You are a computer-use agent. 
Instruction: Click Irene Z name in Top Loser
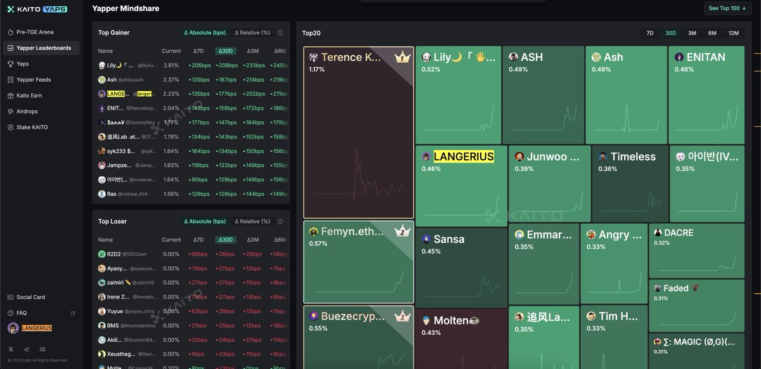119,297
